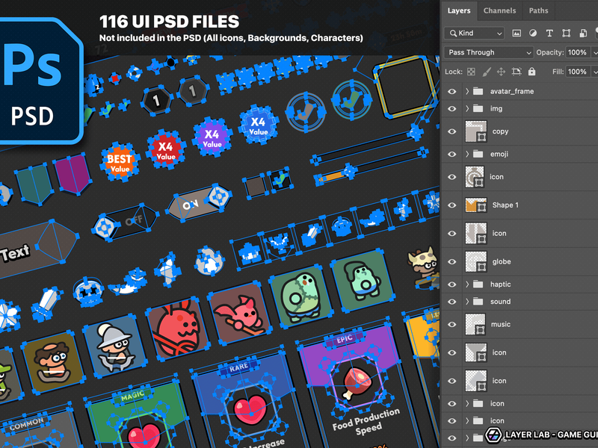Filter layers by adjustment layers icon
Viewport: 598px width, 448px height.
tap(533, 33)
